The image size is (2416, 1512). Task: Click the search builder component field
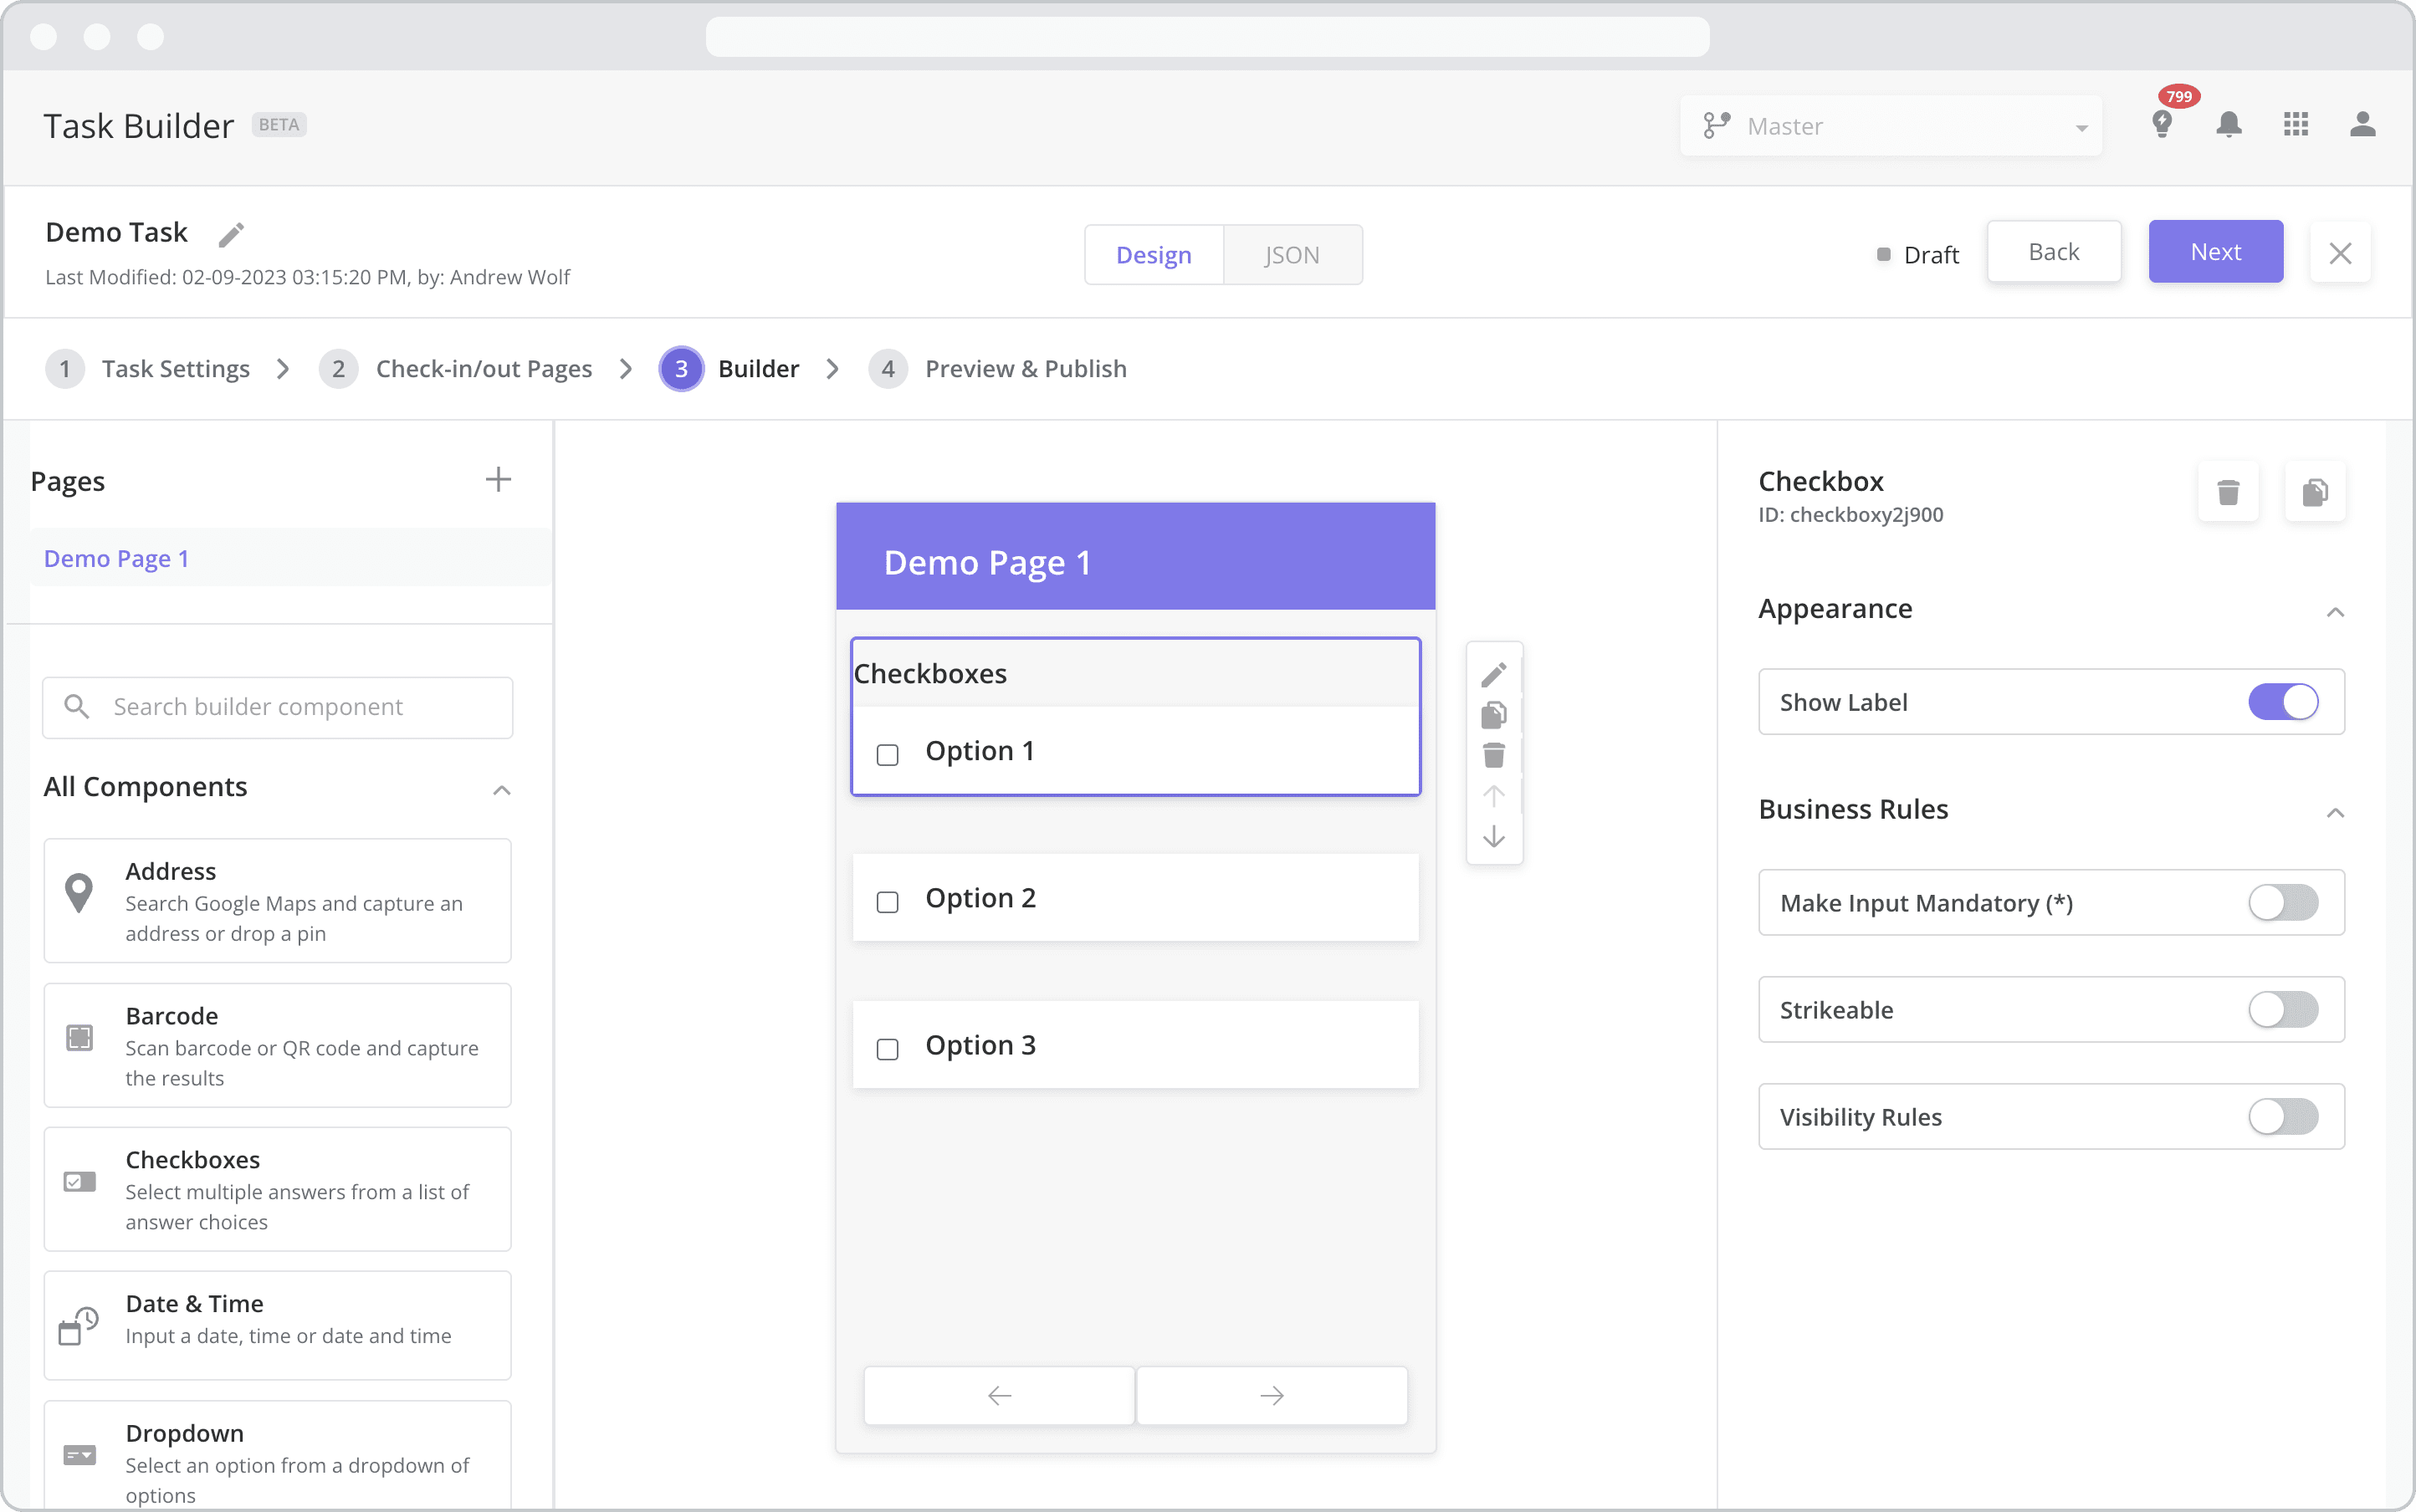click(277, 706)
